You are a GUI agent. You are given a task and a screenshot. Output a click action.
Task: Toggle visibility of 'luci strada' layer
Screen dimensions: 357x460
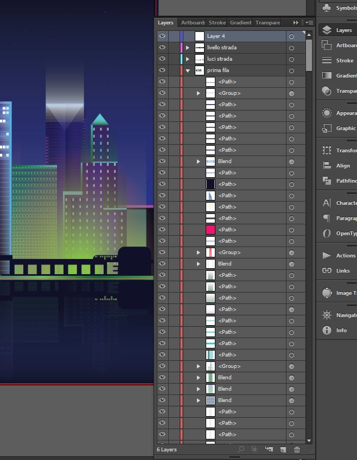tap(162, 59)
